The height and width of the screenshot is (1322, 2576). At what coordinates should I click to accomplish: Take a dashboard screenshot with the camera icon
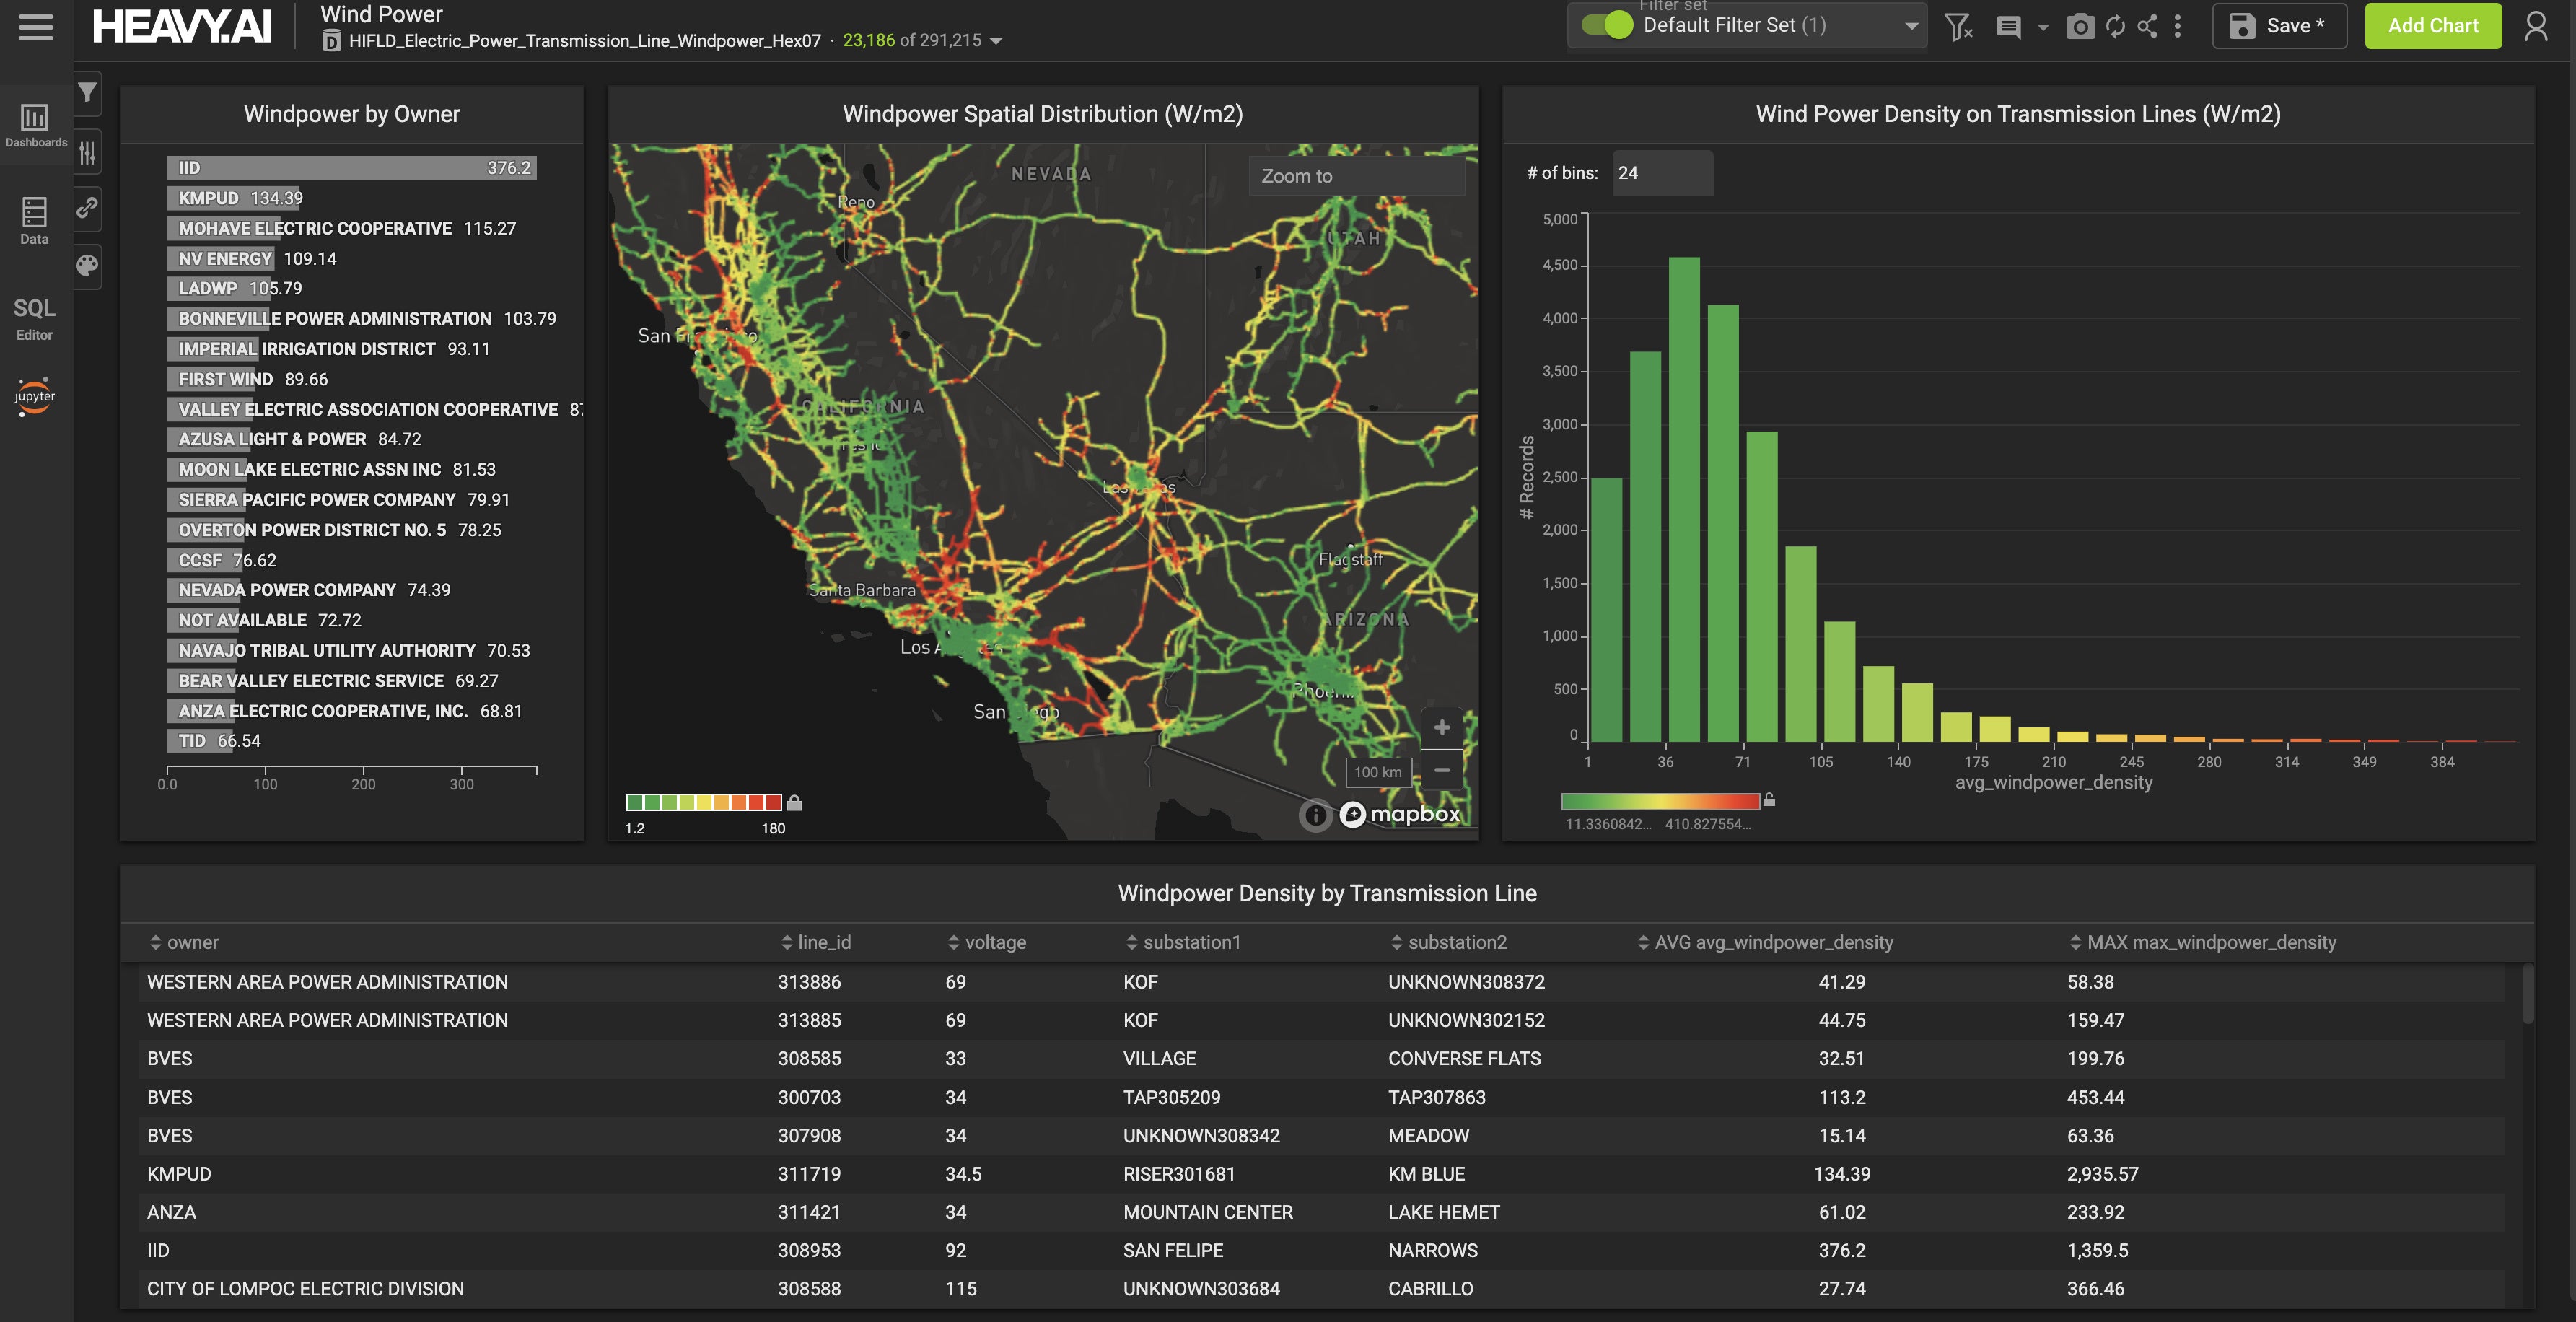click(2080, 26)
